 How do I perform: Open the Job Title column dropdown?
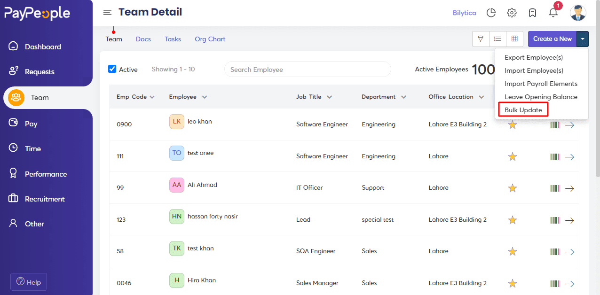[x=329, y=97]
